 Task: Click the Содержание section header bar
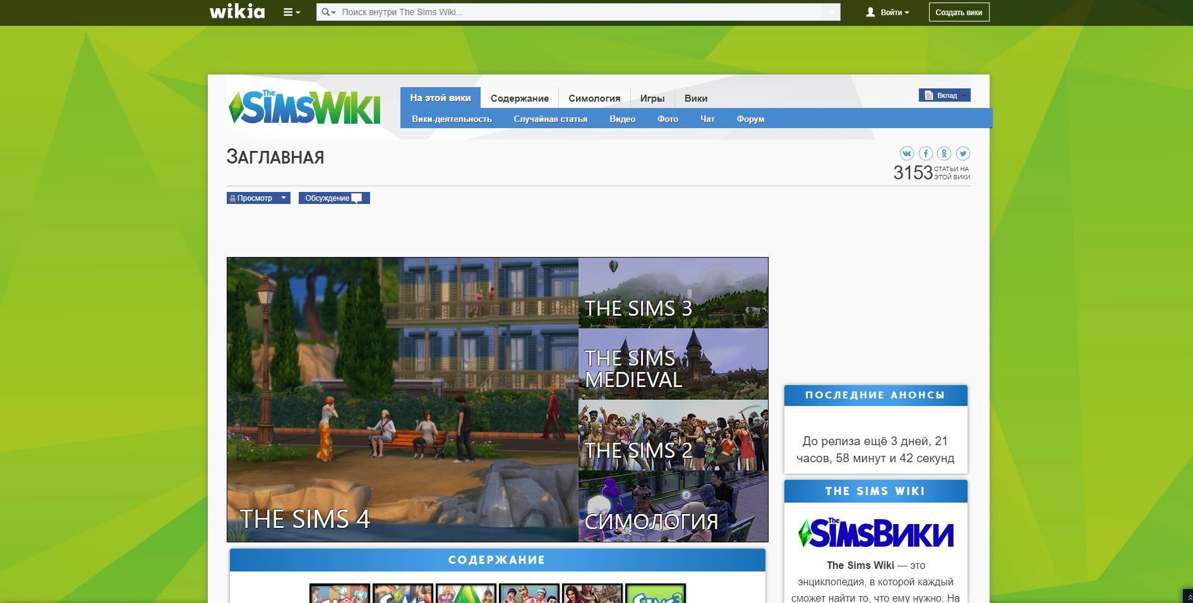497,560
